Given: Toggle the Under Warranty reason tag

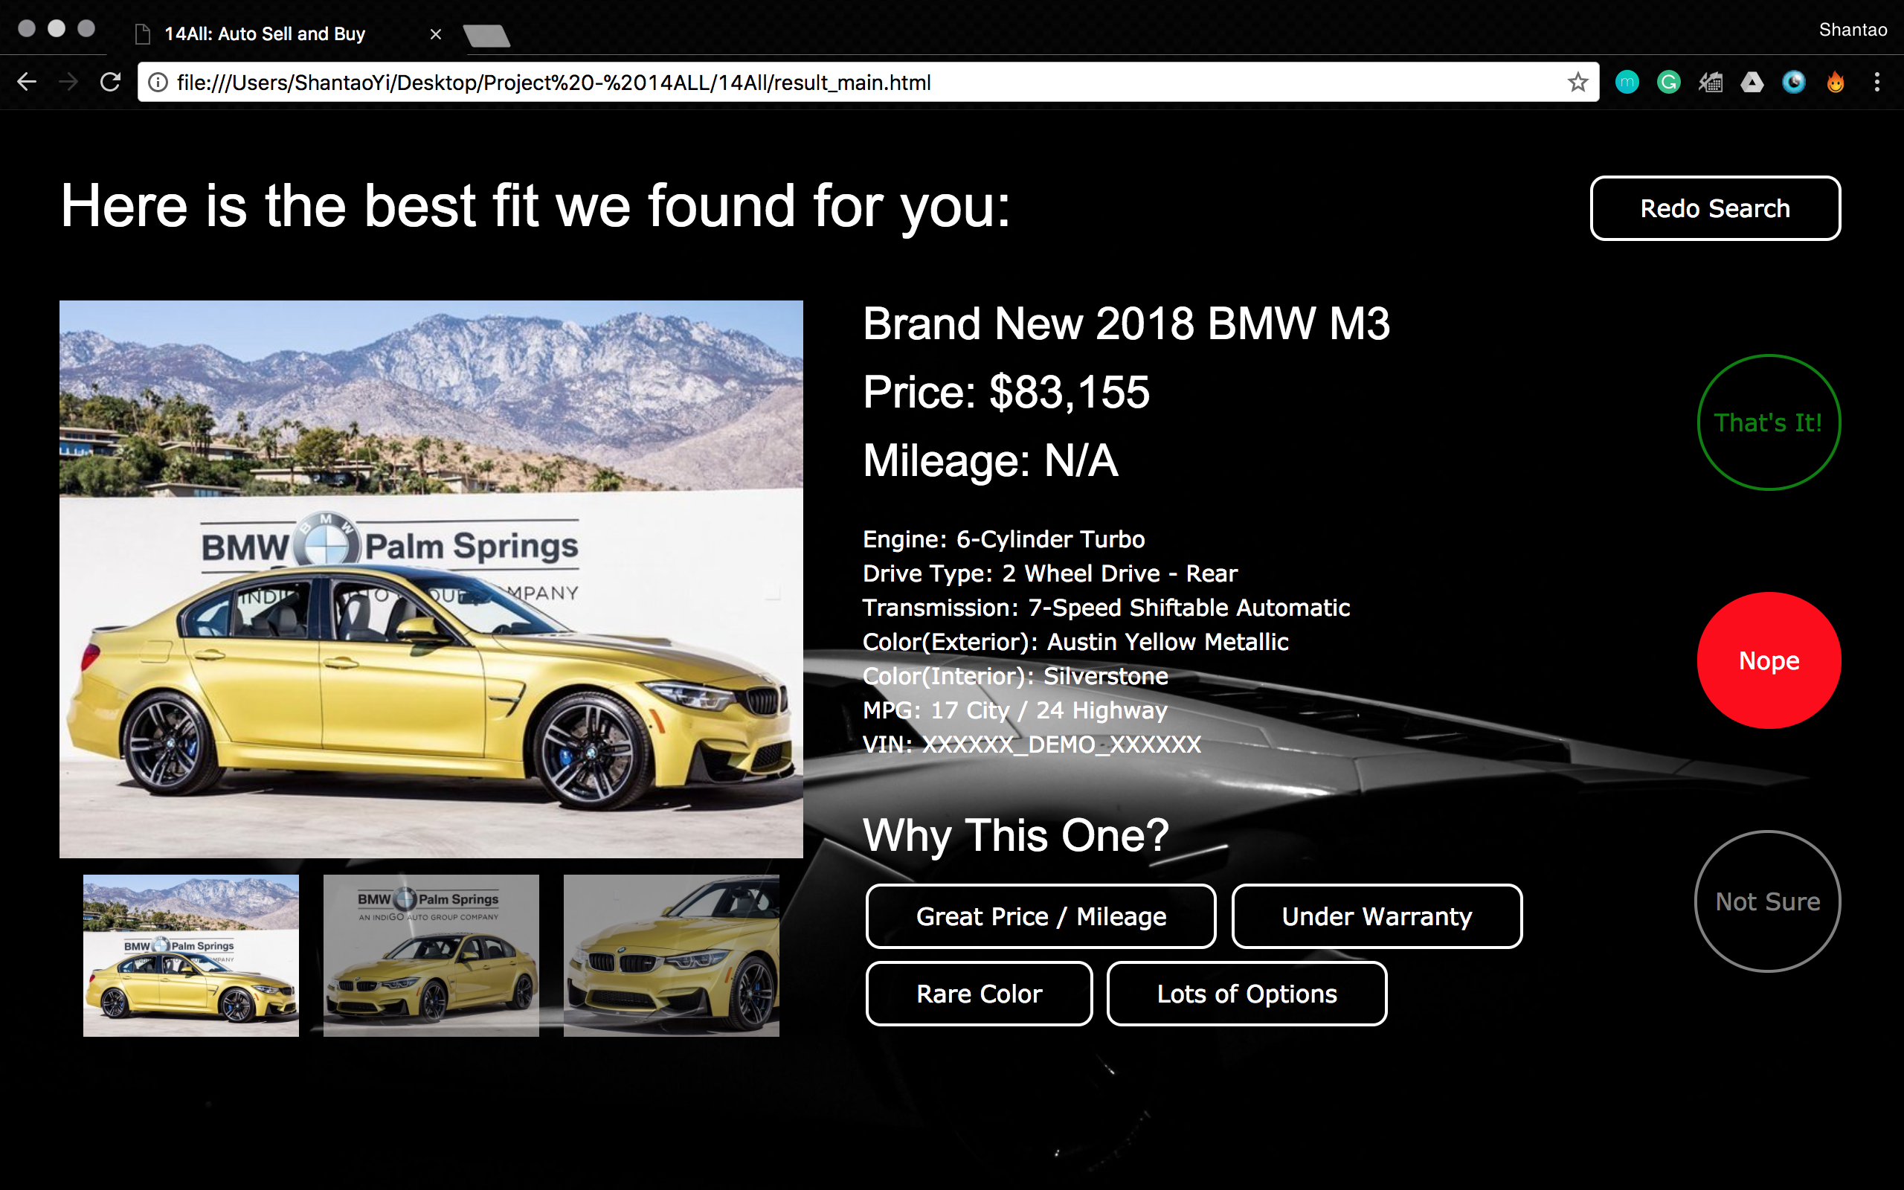Looking at the screenshot, I should pyautogui.click(x=1376, y=916).
